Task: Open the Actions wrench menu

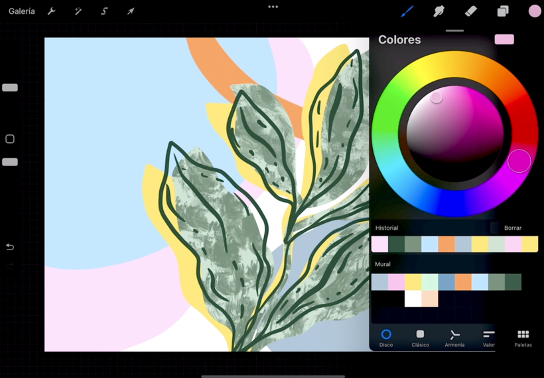Action: coord(51,11)
